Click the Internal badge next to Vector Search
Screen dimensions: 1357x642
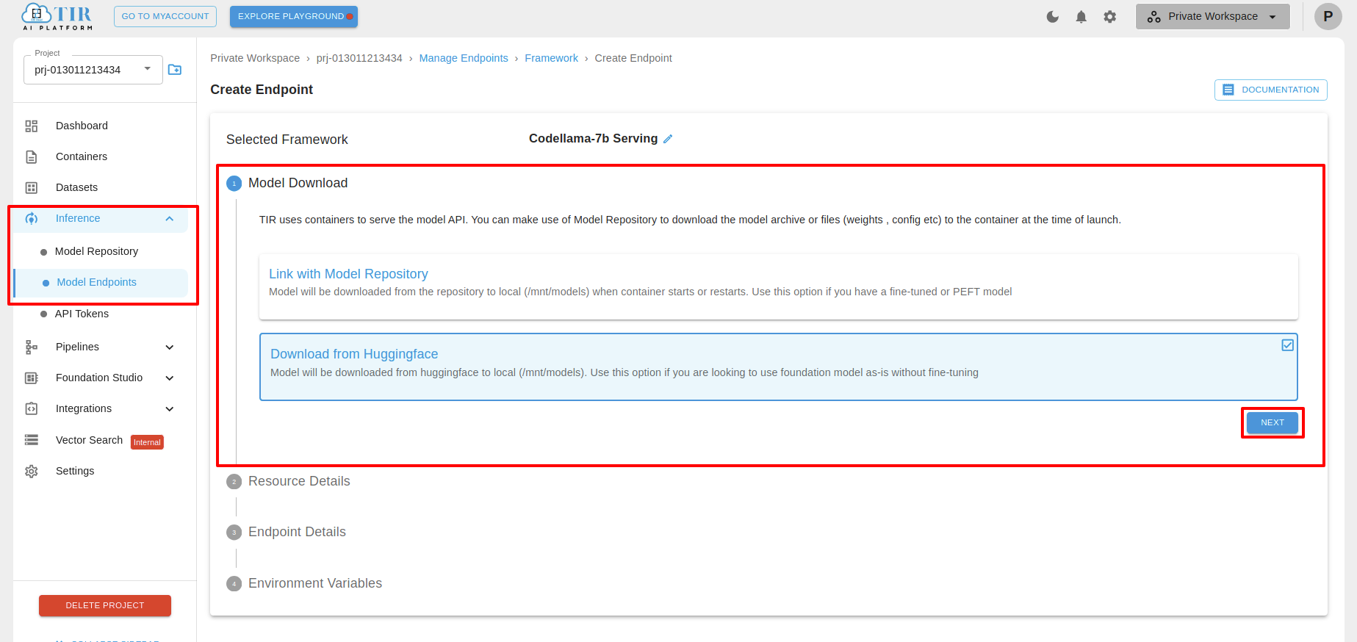[147, 442]
